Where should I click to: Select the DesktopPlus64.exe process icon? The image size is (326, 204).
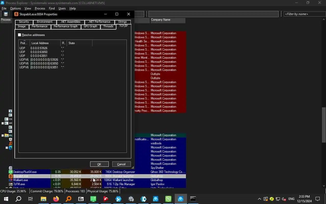click(x=11, y=172)
